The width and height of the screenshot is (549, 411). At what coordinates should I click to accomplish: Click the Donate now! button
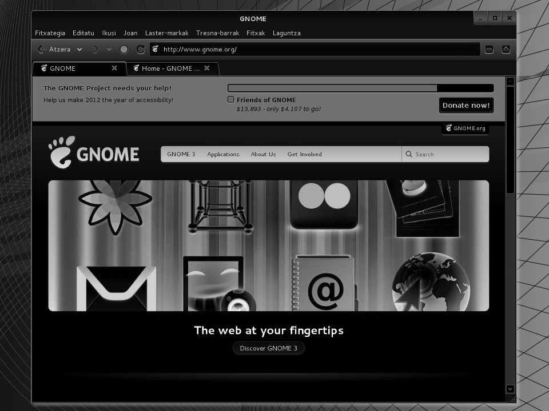pyautogui.click(x=466, y=105)
